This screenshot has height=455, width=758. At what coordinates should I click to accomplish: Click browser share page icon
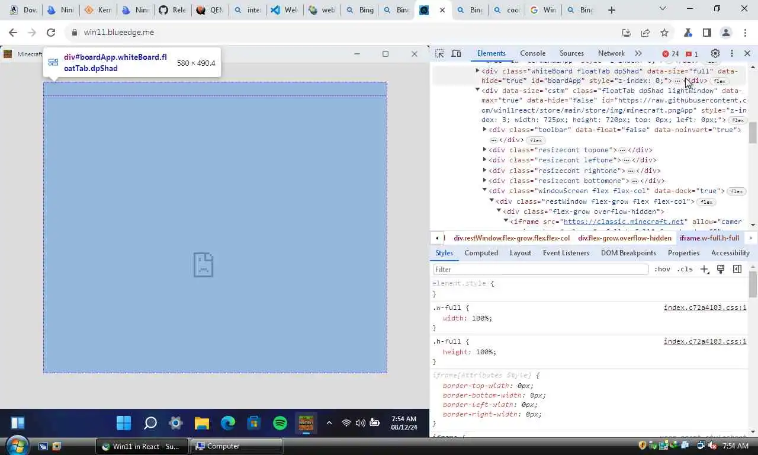coord(645,33)
